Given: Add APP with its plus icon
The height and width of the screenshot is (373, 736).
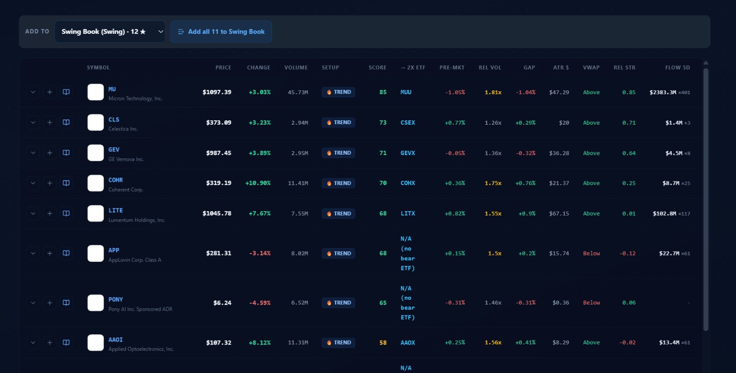Looking at the screenshot, I should [49, 254].
